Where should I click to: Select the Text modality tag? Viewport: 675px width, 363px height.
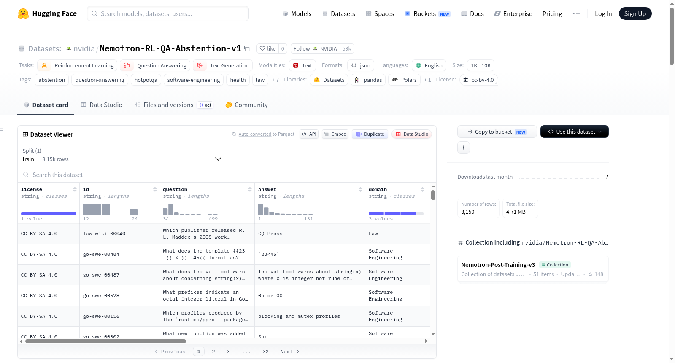click(302, 65)
